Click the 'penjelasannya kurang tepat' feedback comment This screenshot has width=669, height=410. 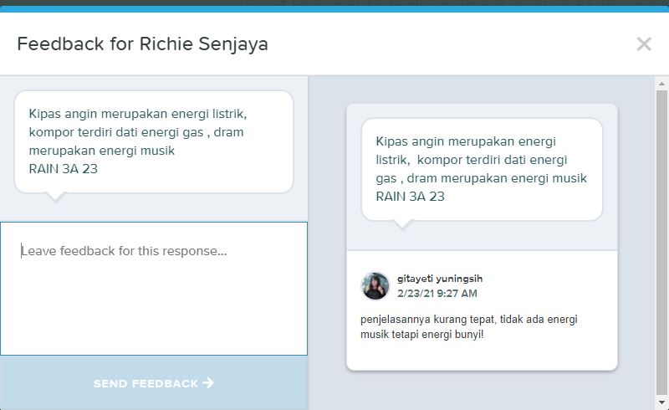coord(468,326)
